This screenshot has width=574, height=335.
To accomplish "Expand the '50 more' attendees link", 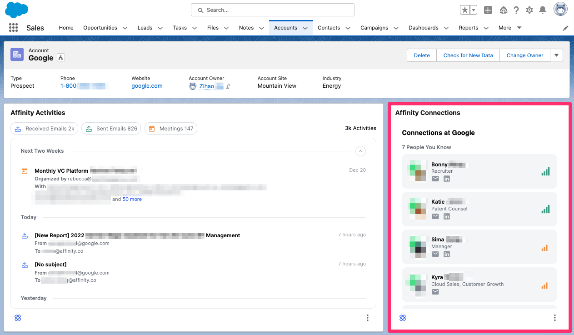I will point(132,199).
